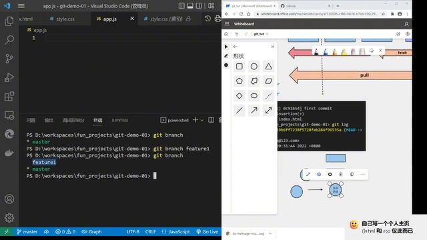Open the Run and Debug view
Screen dimensions: 427x240
coord(9,77)
